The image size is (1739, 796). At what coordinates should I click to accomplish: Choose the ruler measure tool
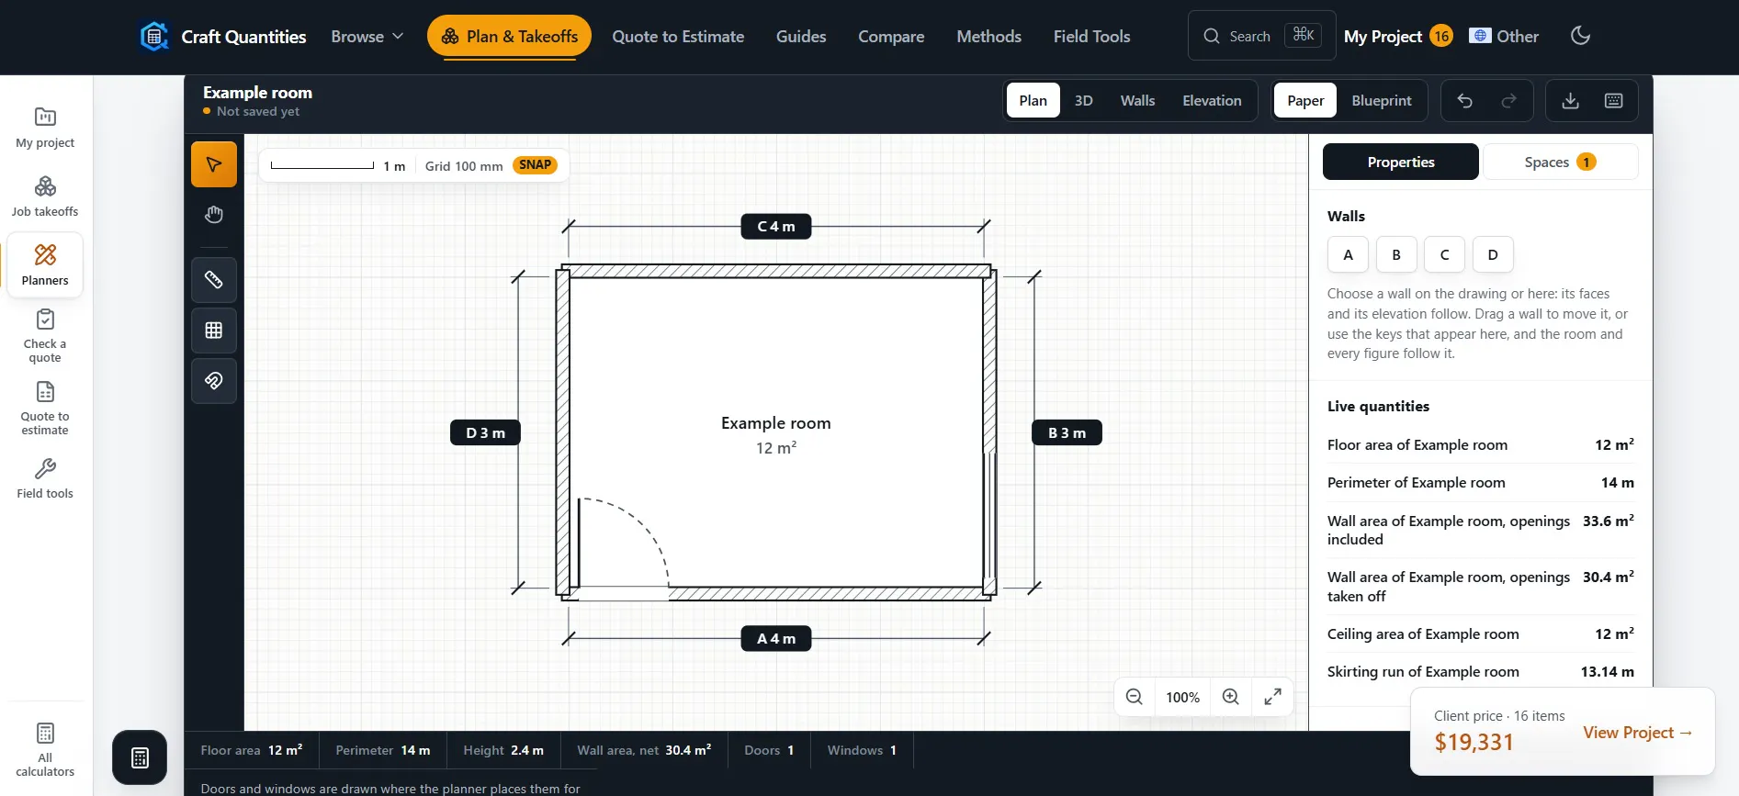pos(214,280)
